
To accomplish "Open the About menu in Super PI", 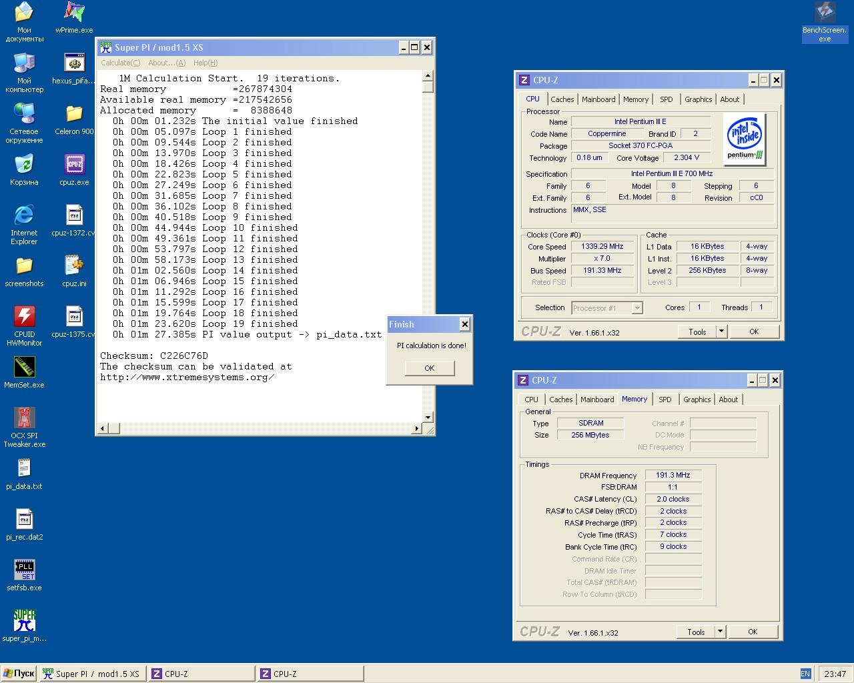I will coord(167,63).
